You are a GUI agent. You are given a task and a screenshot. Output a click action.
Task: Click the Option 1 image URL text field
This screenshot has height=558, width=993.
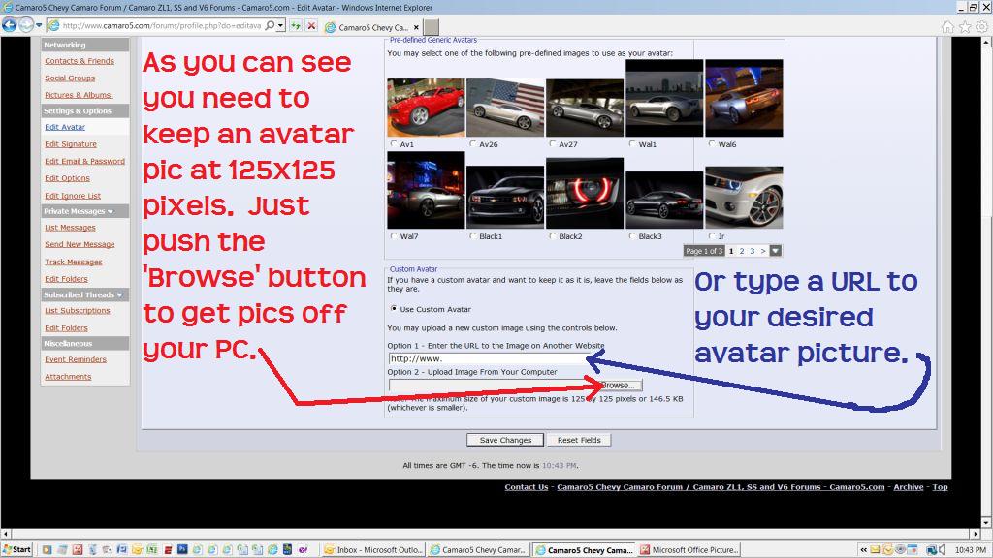pos(485,358)
